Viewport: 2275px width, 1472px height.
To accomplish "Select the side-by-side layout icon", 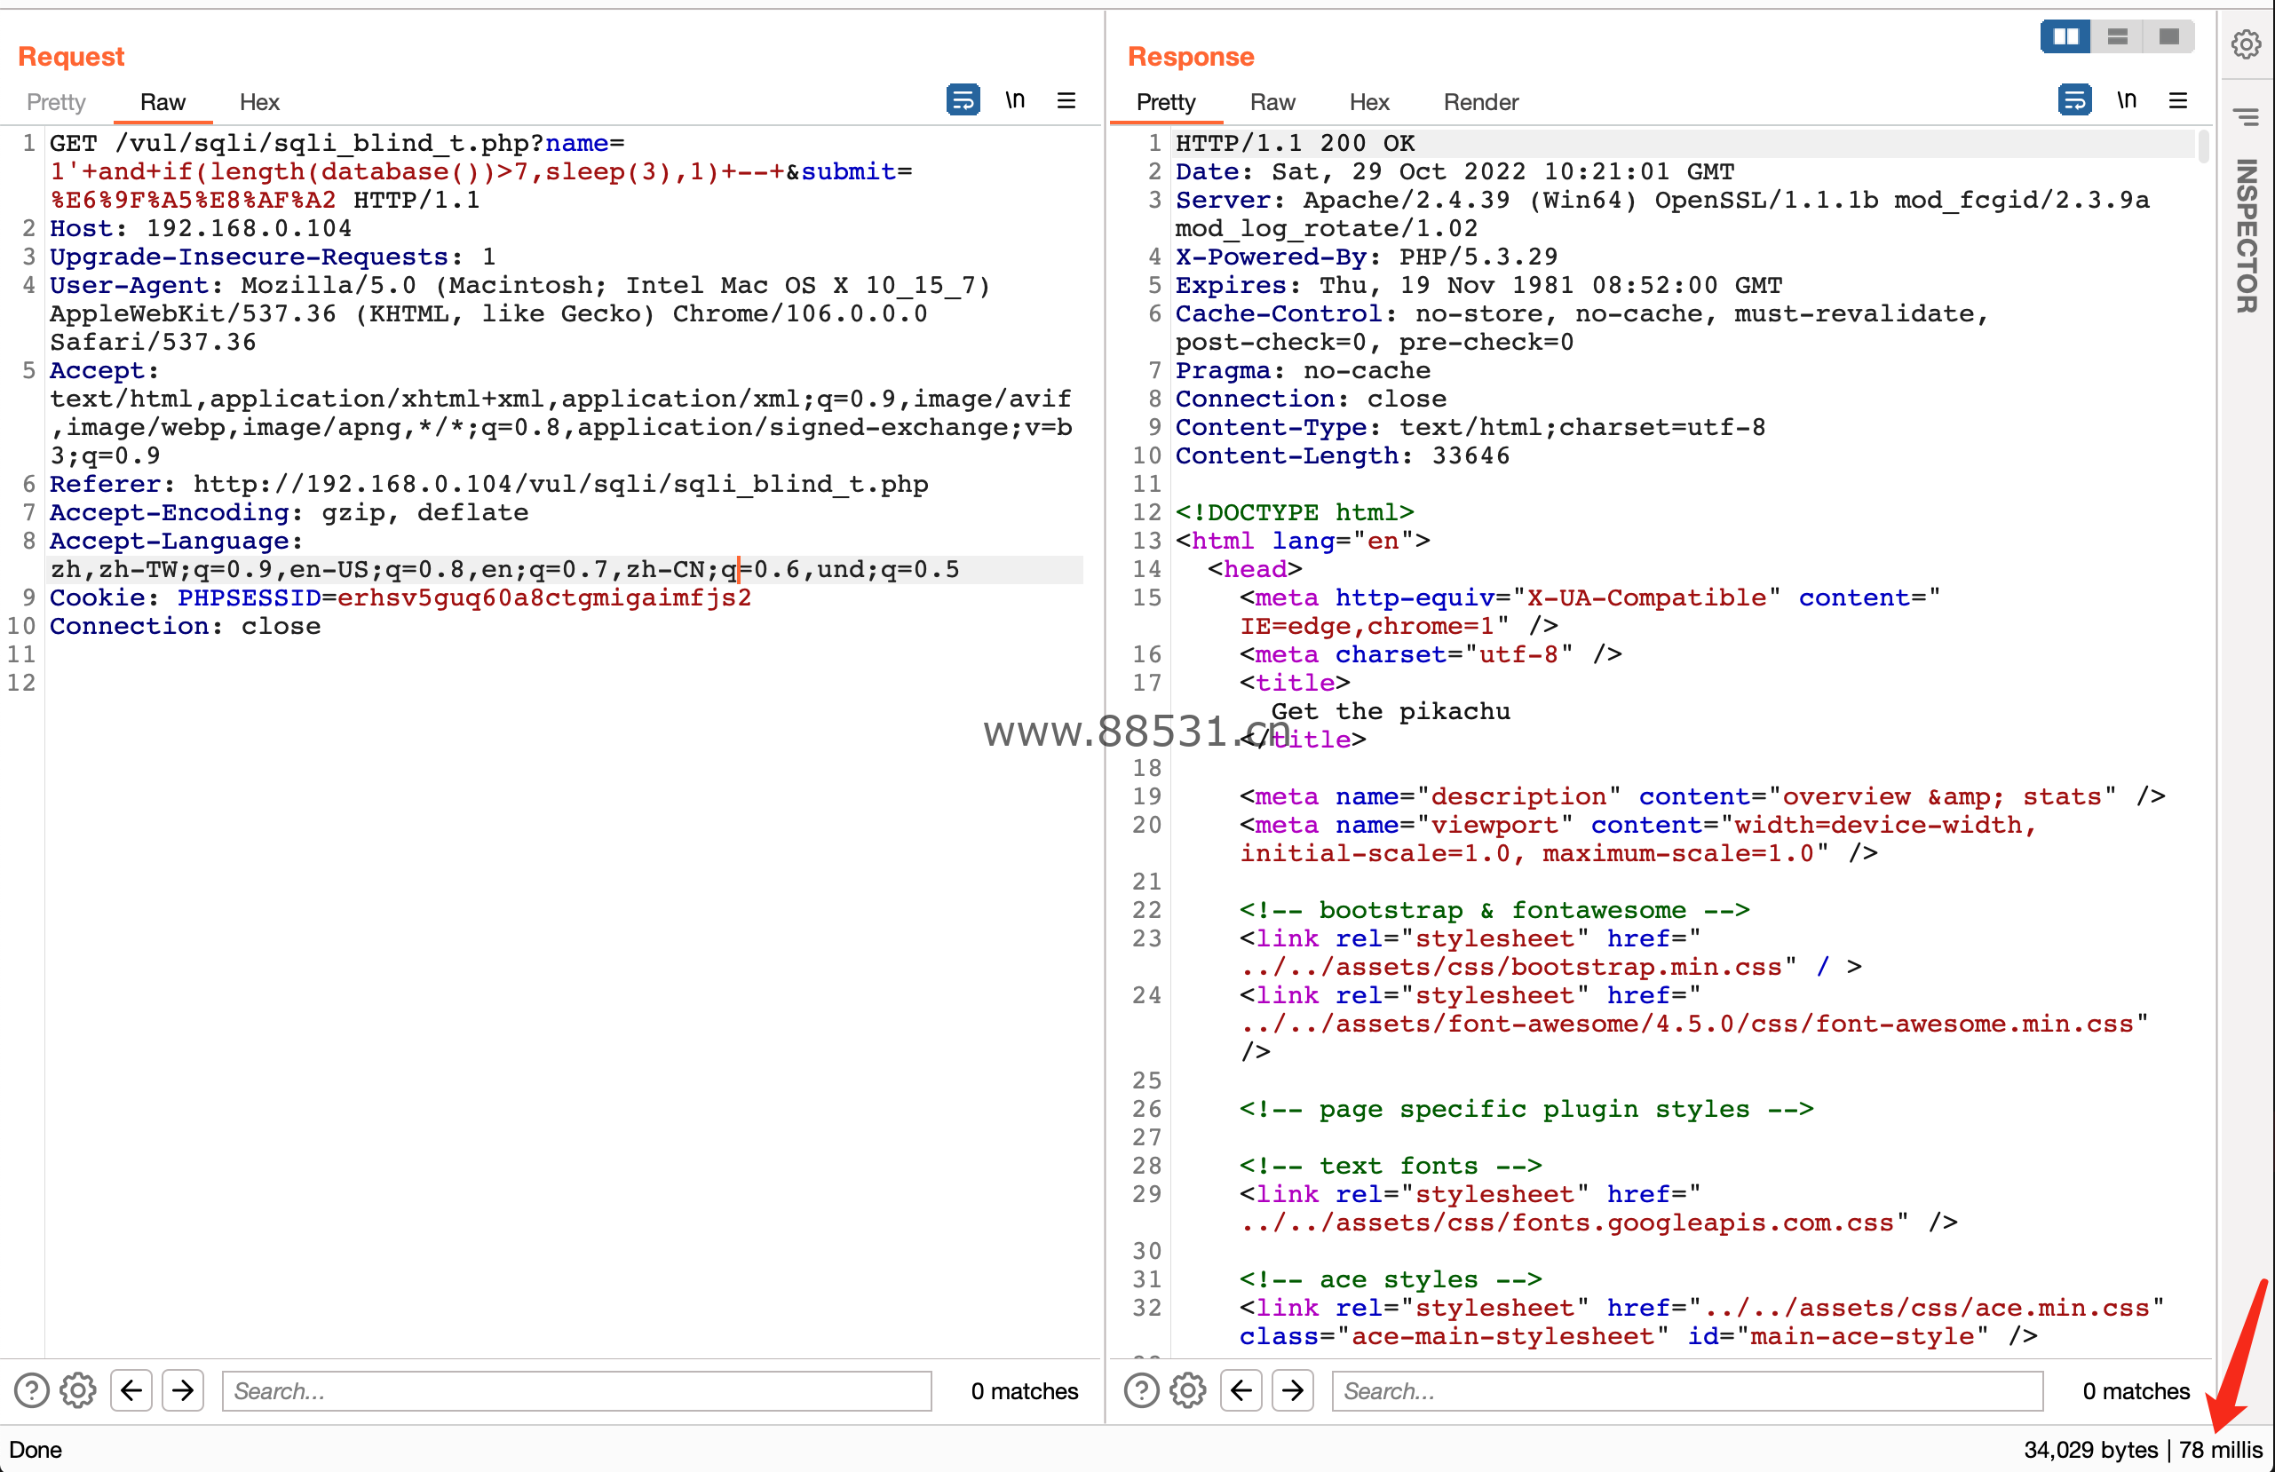I will pos(2065,36).
